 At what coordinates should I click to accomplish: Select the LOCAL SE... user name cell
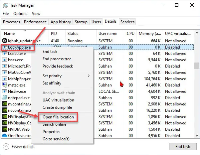click(108, 91)
